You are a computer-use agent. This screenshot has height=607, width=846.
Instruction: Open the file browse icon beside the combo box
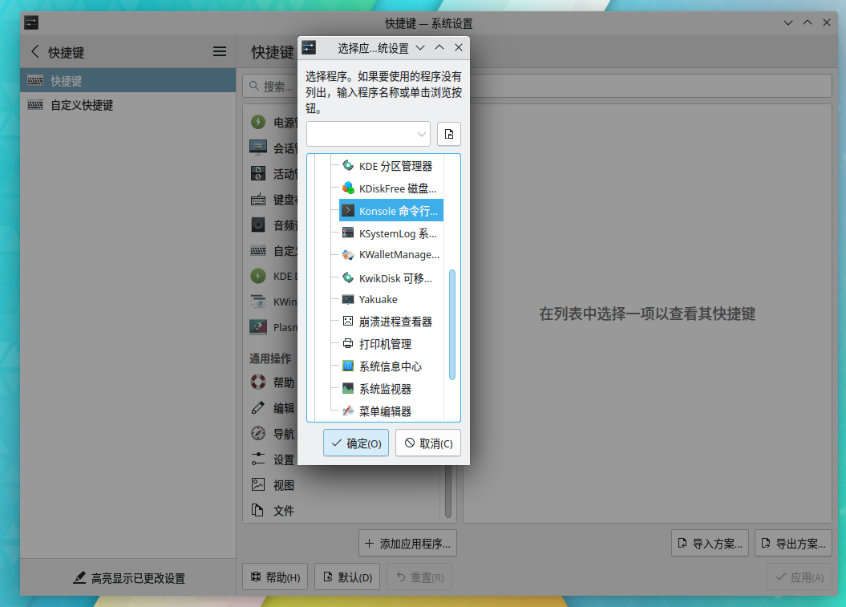(x=449, y=134)
